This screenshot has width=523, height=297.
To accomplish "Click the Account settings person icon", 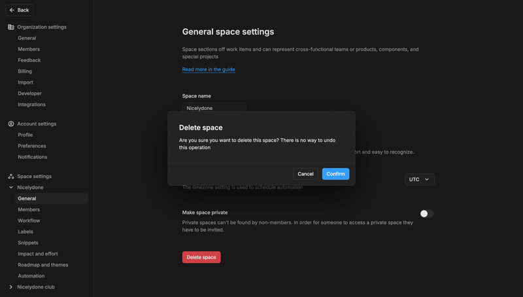I will 11,124.
